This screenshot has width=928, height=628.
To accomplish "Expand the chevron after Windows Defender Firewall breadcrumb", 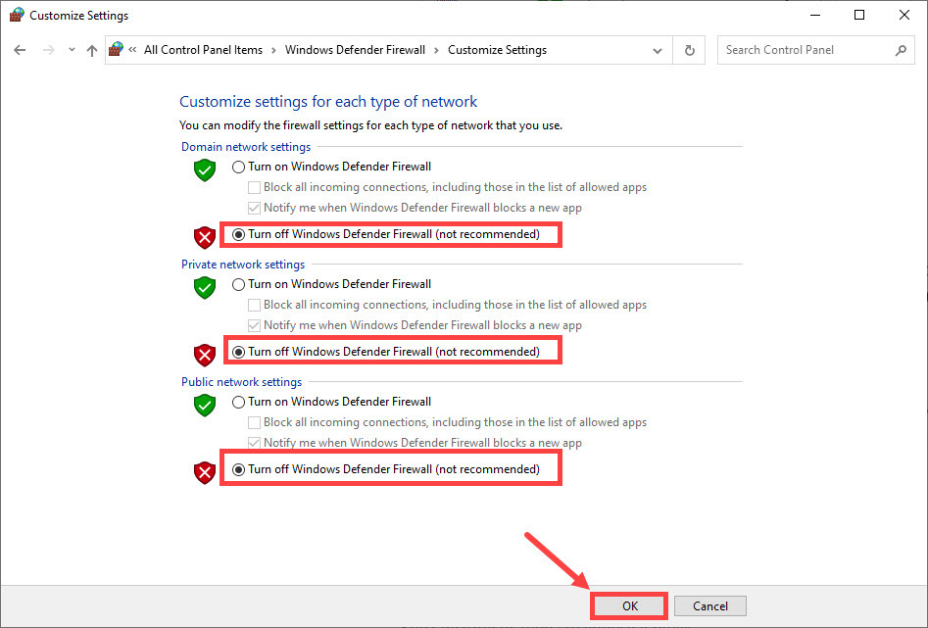I will tap(436, 51).
